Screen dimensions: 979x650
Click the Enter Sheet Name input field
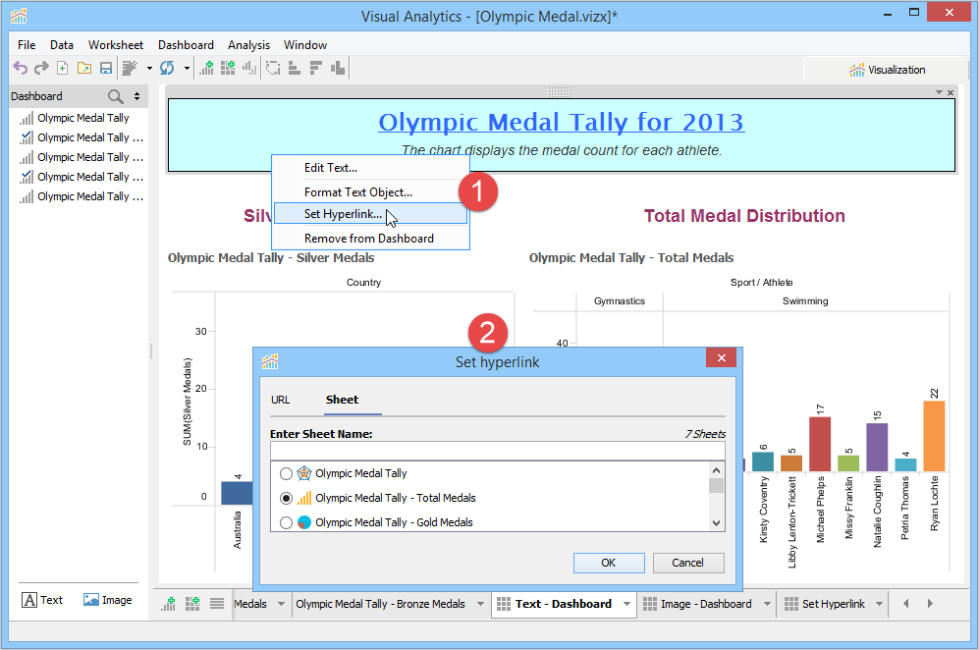498,451
